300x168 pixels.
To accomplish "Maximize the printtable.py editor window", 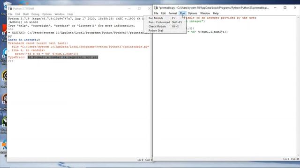I will coord(285,7).
